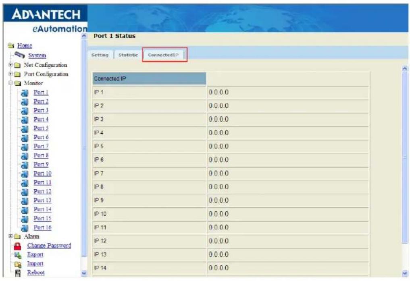Screen dimensions: 410x281
Task: Click the Export icon
Action: point(18,255)
